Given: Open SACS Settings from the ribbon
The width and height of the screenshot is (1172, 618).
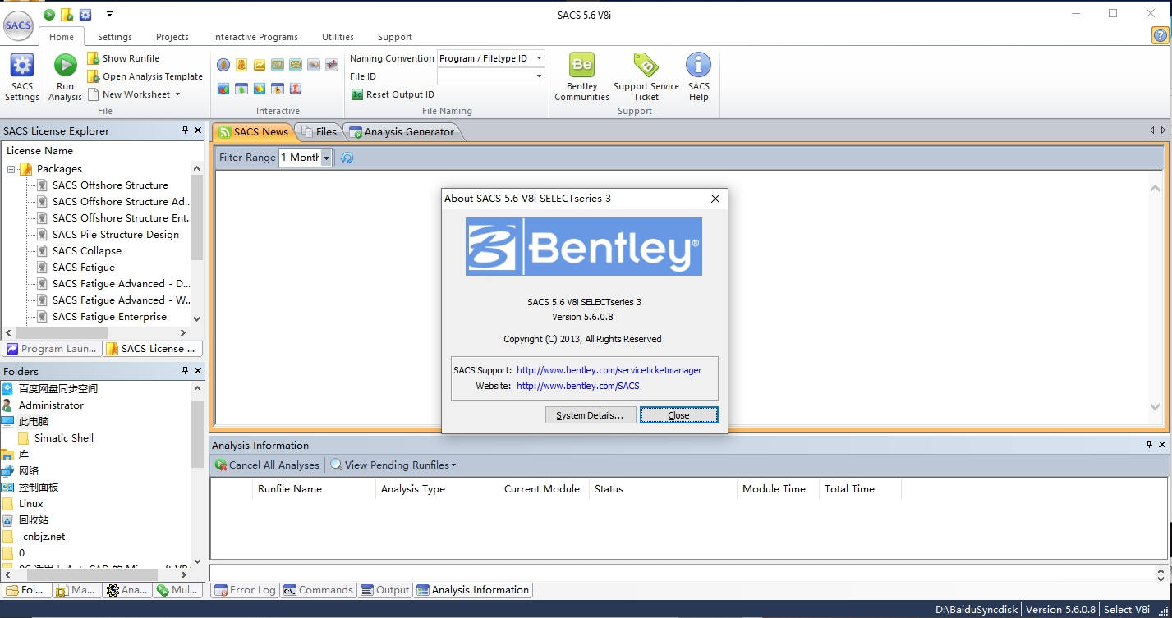Looking at the screenshot, I should point(22,78).
